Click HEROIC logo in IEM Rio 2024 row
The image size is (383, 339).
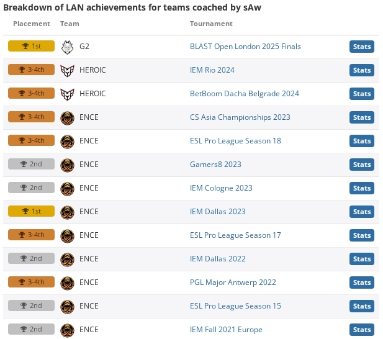[67, 71]
